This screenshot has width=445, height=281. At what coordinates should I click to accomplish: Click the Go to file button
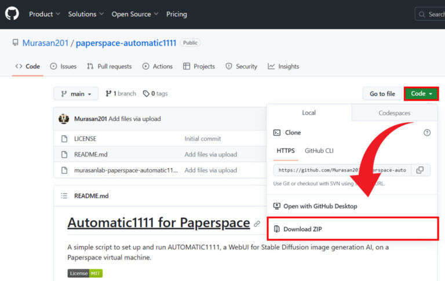point(382,94)
